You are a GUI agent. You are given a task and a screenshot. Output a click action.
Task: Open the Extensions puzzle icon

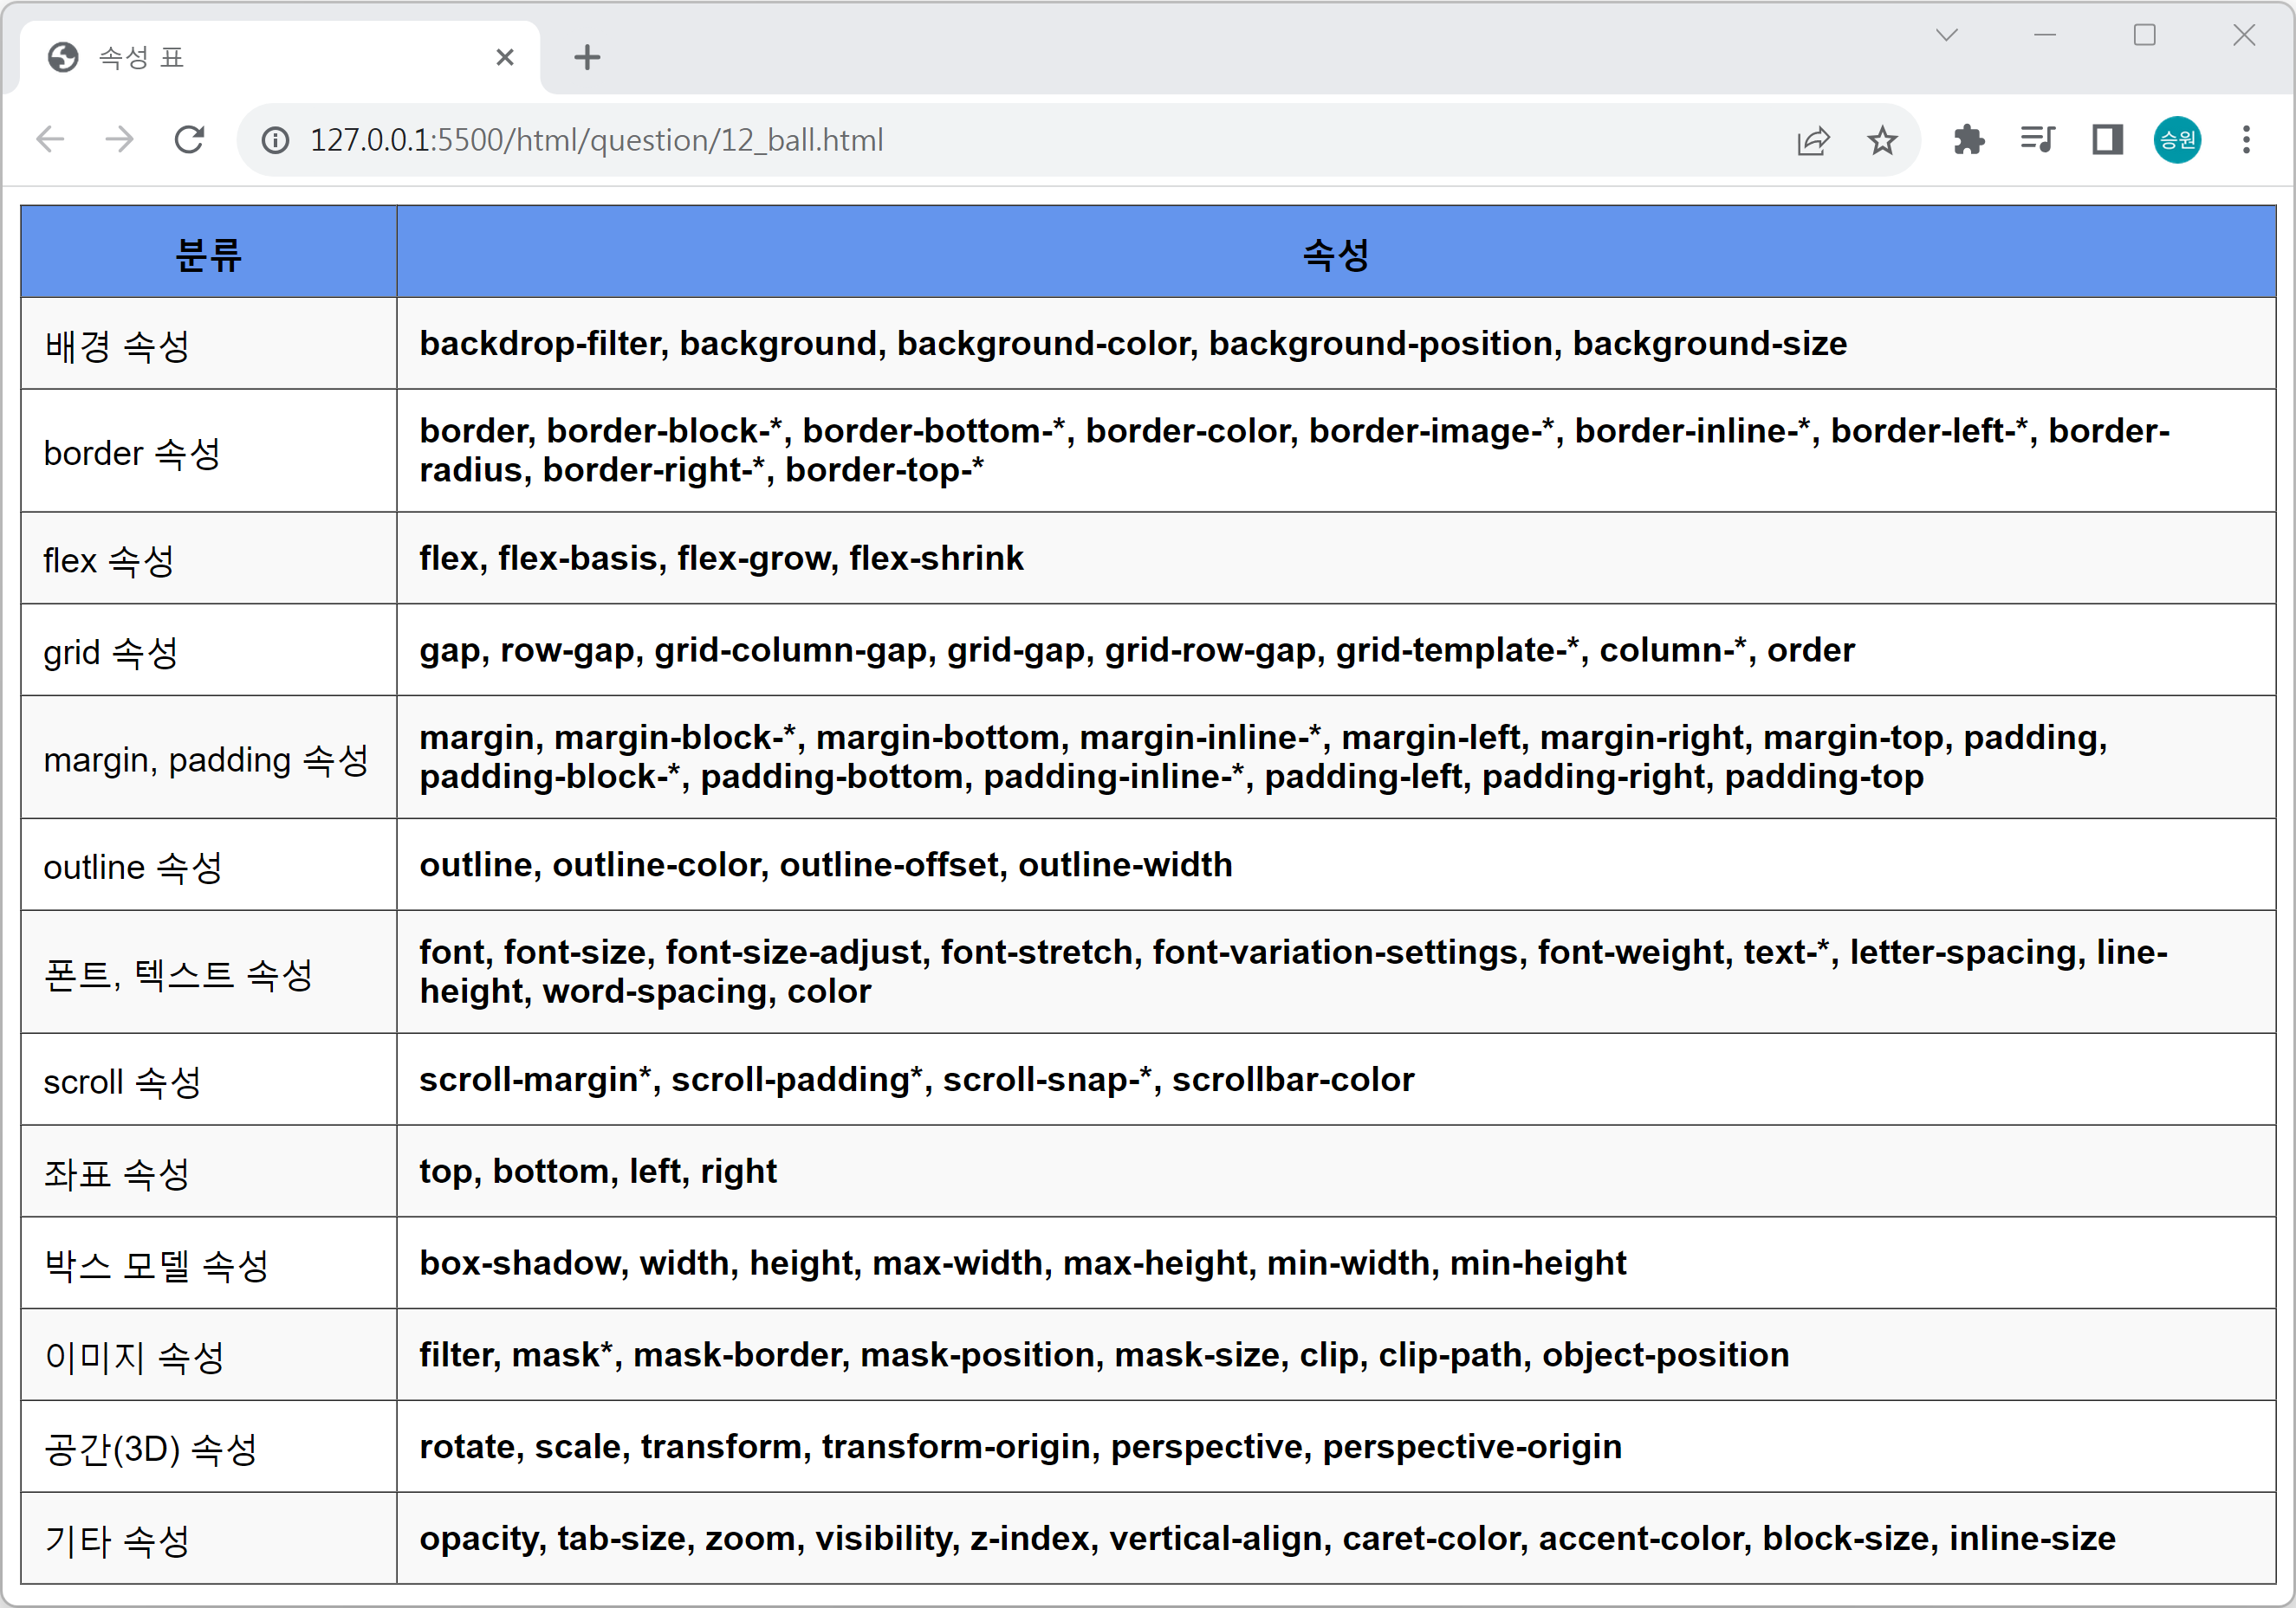(x=1969, y=140)
